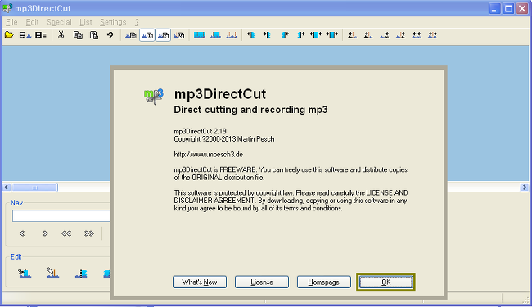Click the eraser icon in Edit panel
This screenshot has width=532, height=307.
tap(52, 273)
